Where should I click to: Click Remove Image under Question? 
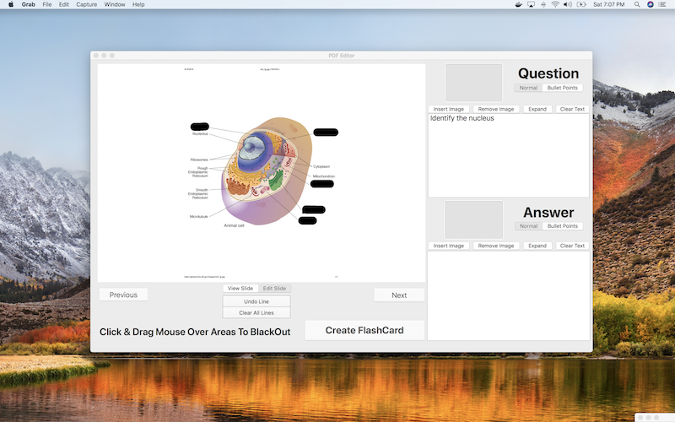(496, 109)
